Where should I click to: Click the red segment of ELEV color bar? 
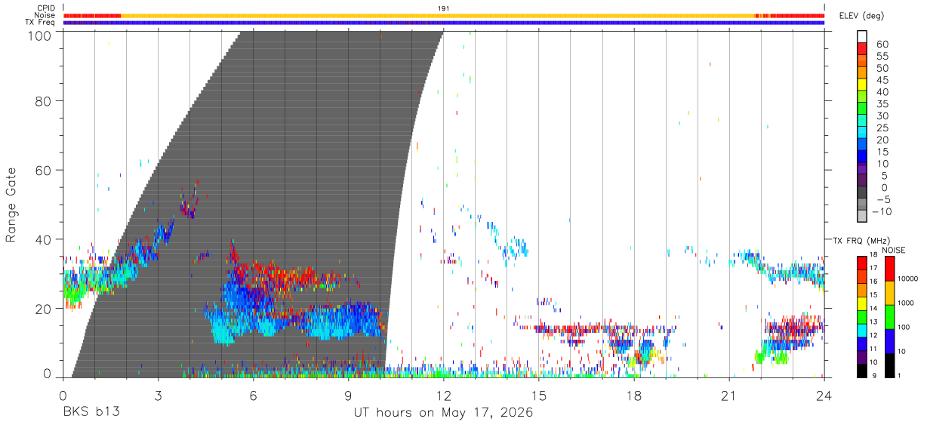click(862, 48)
